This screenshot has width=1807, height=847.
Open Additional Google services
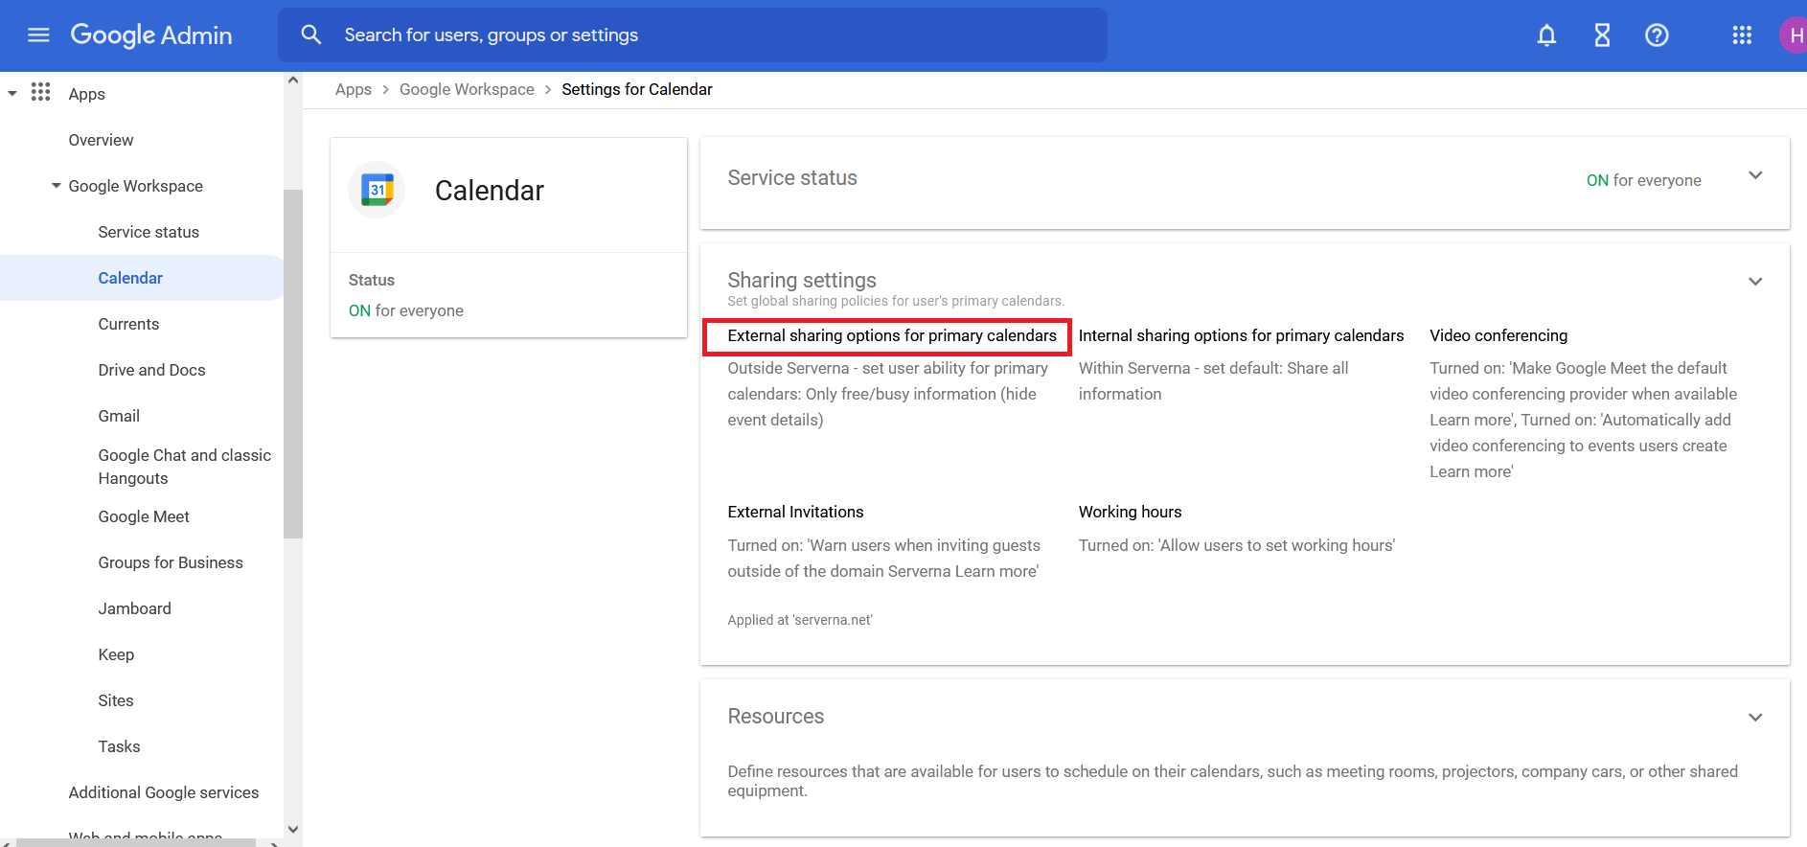point(164,792)
